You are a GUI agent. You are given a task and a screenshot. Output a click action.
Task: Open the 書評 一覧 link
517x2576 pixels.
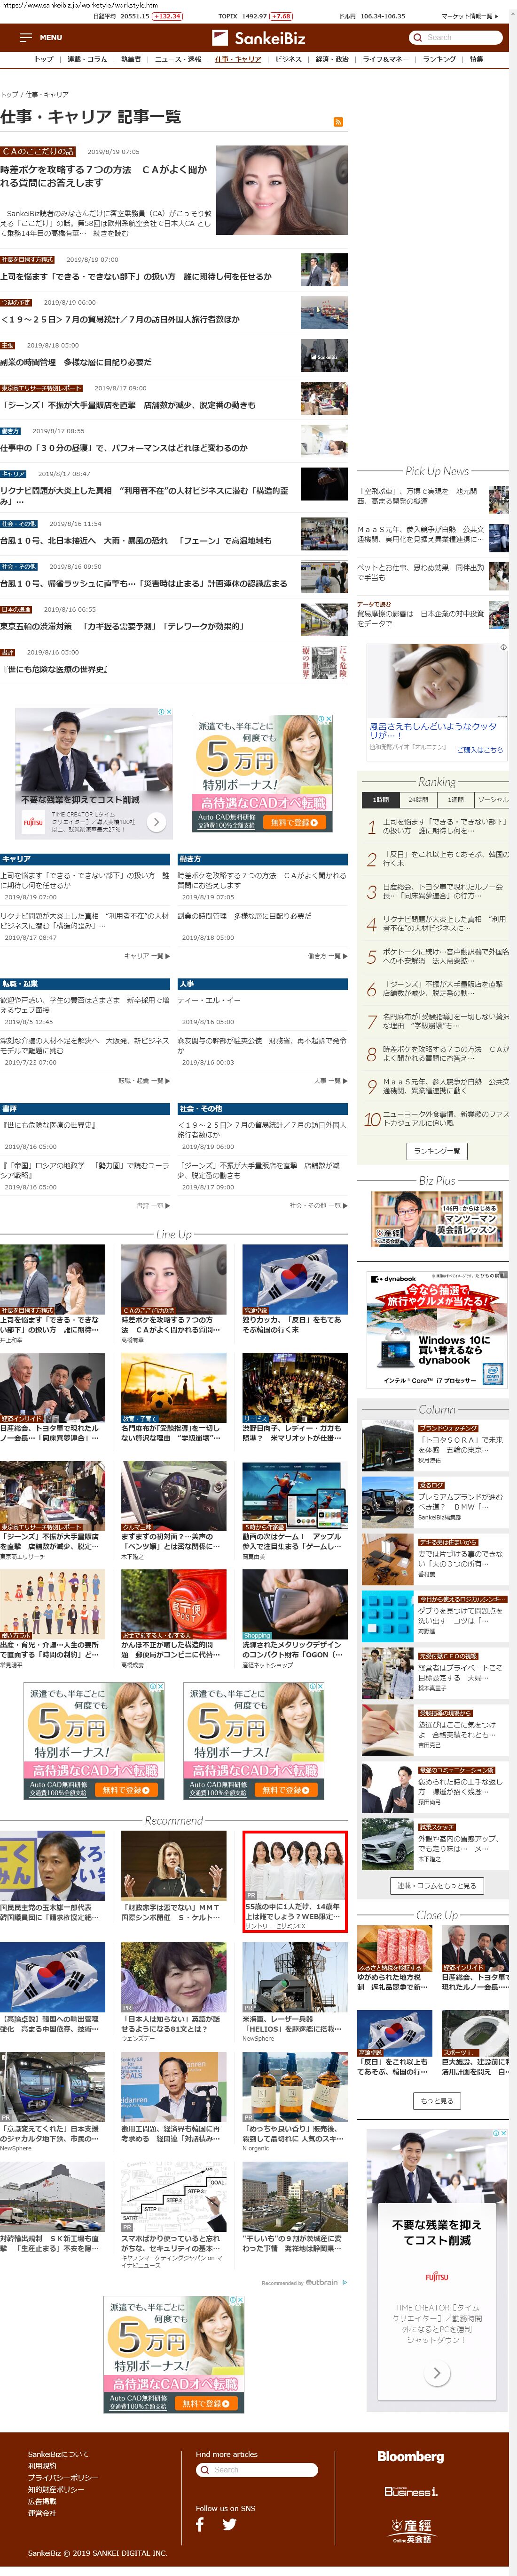(x=153, y=1206)
